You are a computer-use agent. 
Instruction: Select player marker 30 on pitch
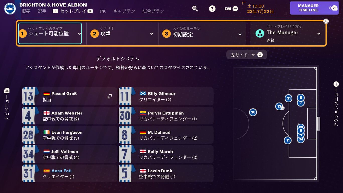pyautogui.click(x=253, y=112)
